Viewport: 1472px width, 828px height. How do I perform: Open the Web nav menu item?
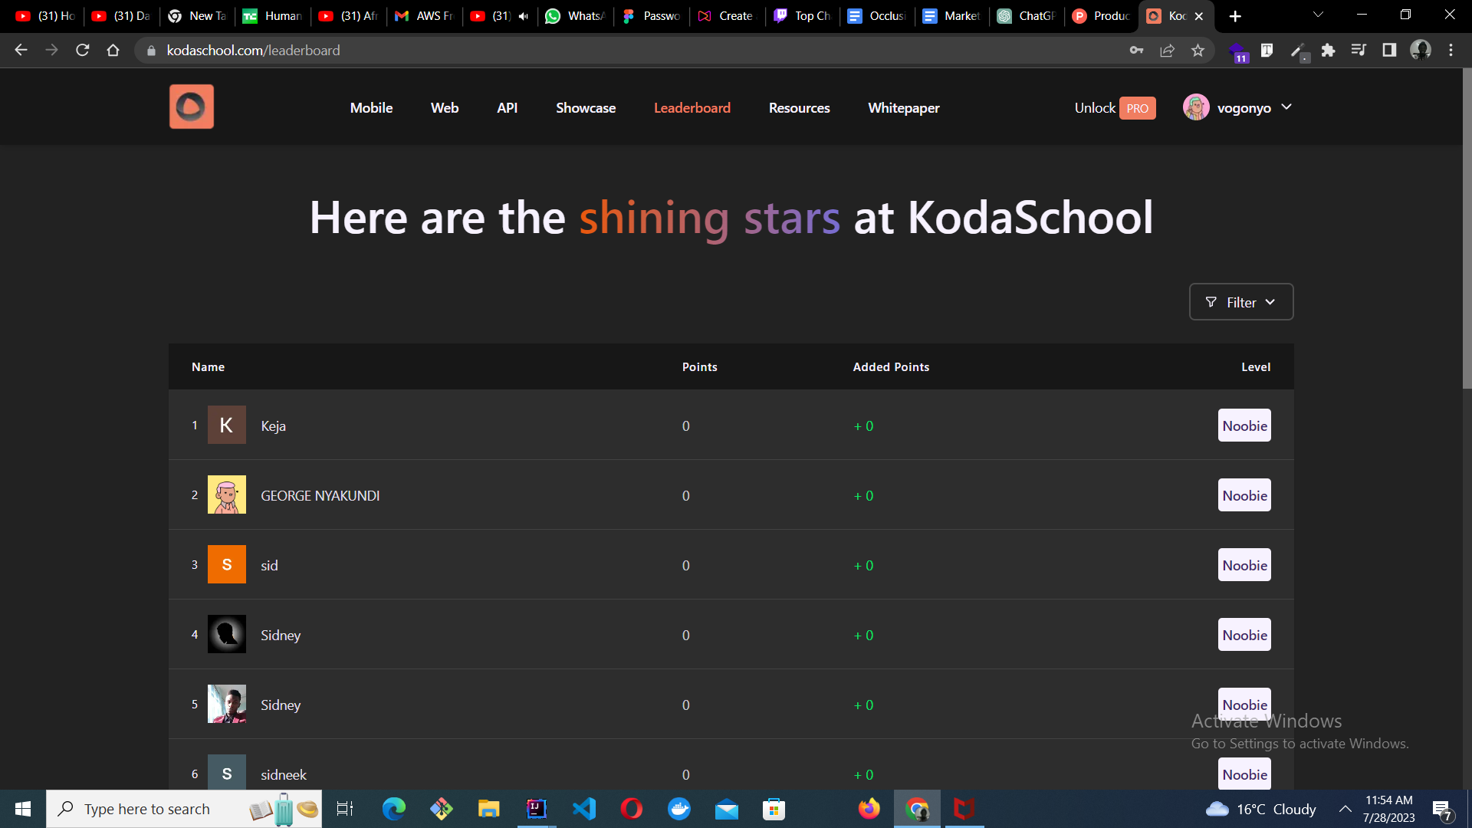point(445,108)
